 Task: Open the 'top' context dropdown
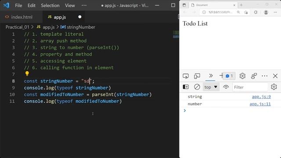click(211, 87)
